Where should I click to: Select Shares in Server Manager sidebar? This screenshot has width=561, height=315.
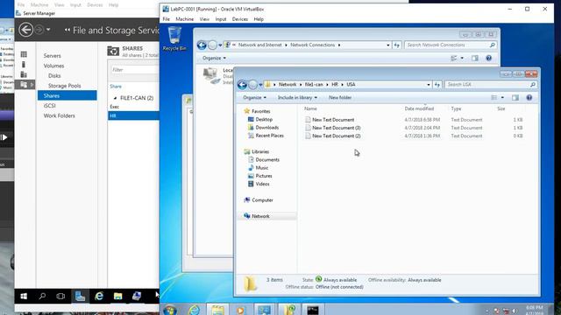click(67, 95)
